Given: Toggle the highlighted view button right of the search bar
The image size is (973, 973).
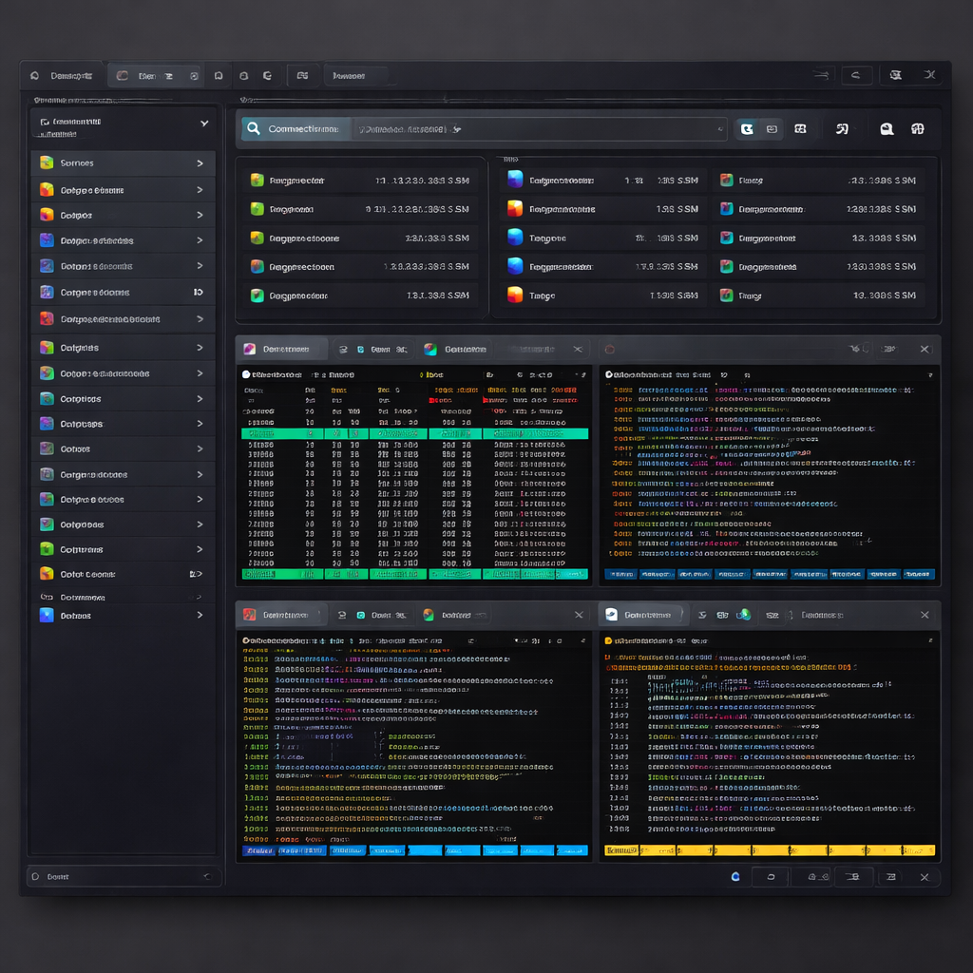Looking at the screenshot, I should point(747,129).
